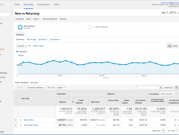Click the 00:01:59 average duration total

(141, 109)
